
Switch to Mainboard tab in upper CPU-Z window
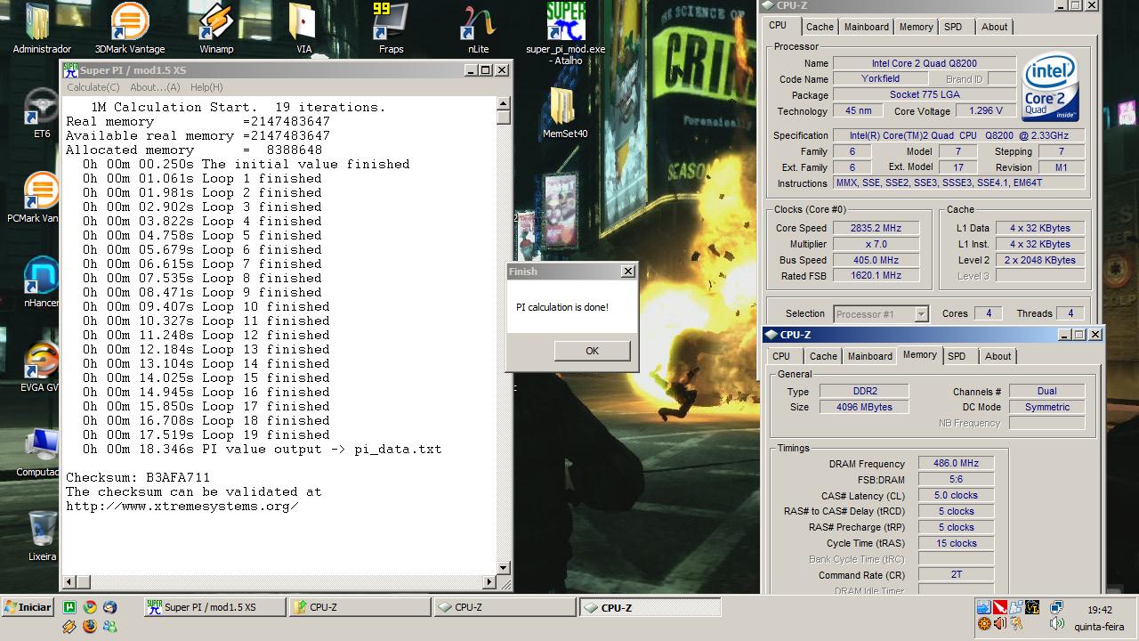(x=866, y=27)
